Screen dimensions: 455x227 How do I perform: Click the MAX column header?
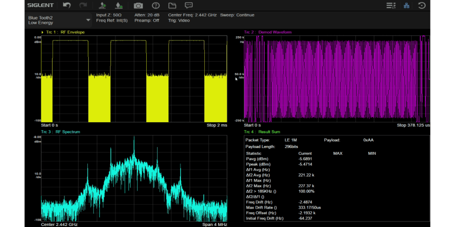pyautogui.click(x=338, y=153)
